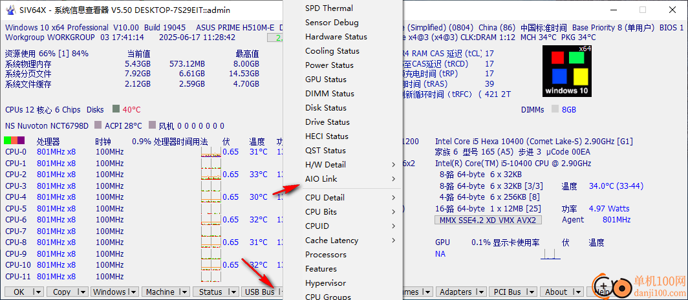Open the OK button dropdown arrow
This screenshot has height=300, width=688.
pyautogui.click(x=38, y=292)
